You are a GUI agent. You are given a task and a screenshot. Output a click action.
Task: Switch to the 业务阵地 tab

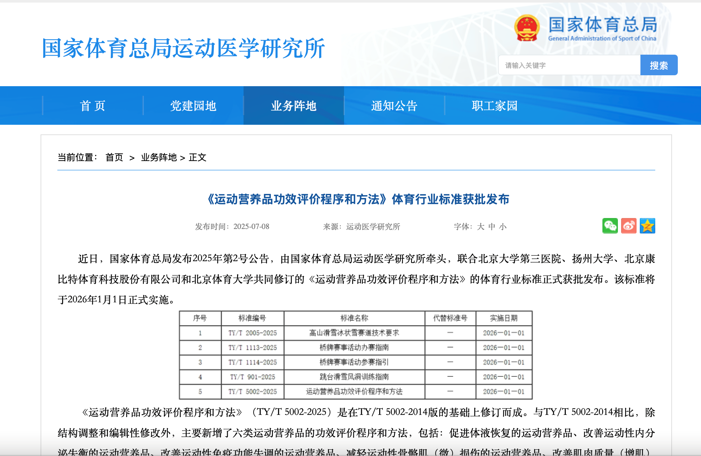(294, 105)
